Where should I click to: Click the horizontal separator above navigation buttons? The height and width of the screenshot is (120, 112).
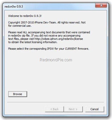tap(56, 102)
